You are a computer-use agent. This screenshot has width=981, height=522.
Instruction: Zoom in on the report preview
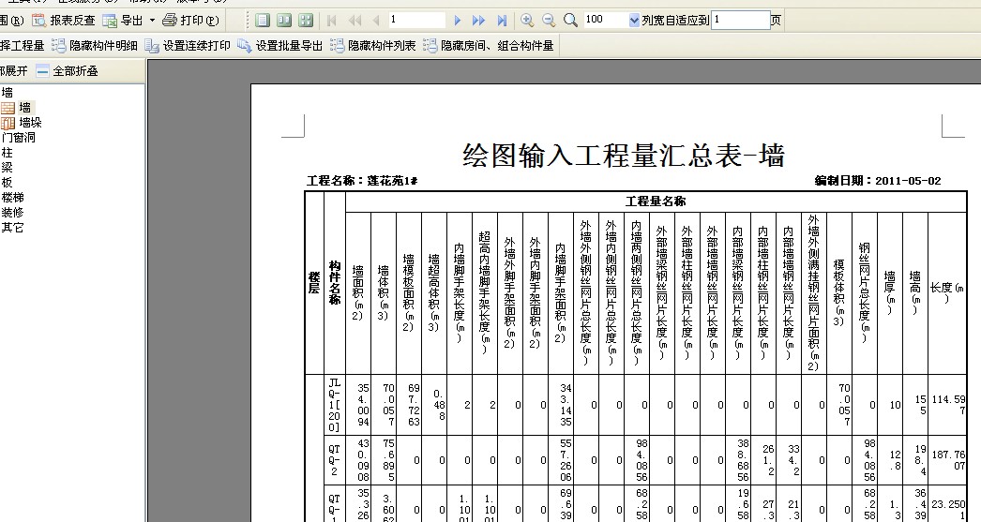click(527, 21)
